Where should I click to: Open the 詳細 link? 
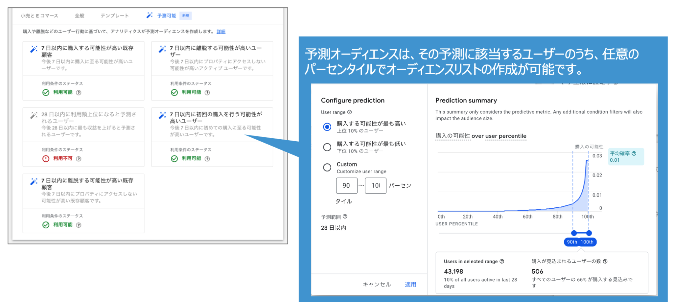[221, 32]
